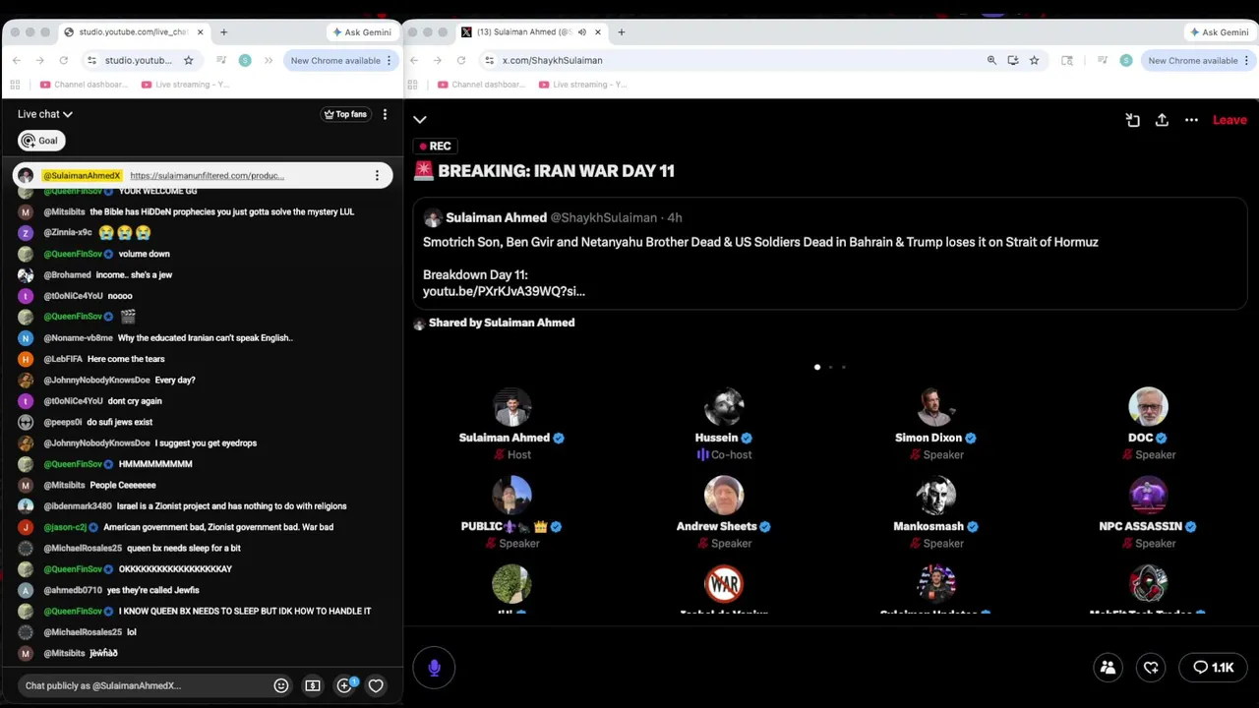Viewport: 1259px width, 708px height.
Task: Click Ask Gemini in right Chrome window
Action: (x=1219, y=31)
